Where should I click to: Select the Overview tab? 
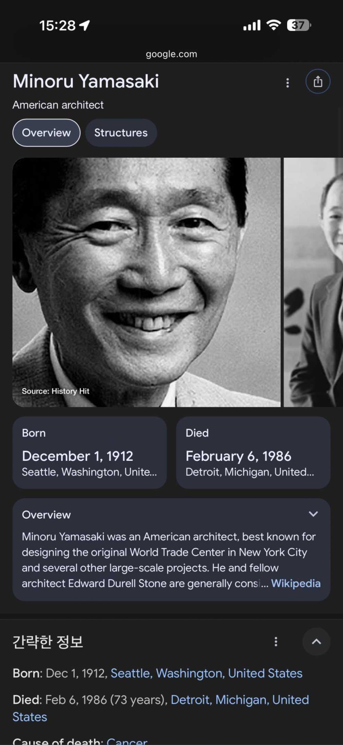[x=46, y=133]
